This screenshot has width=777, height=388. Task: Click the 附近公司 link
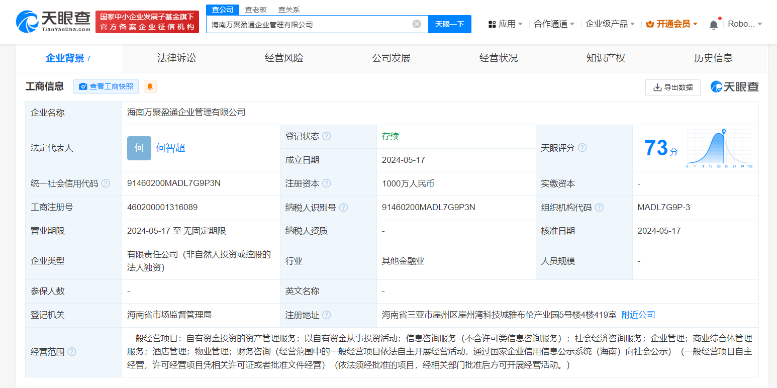pyautogui.click(x=638, y=315)
